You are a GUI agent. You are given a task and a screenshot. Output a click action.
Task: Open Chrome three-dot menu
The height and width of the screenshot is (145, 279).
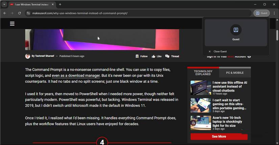click(274, 13)
